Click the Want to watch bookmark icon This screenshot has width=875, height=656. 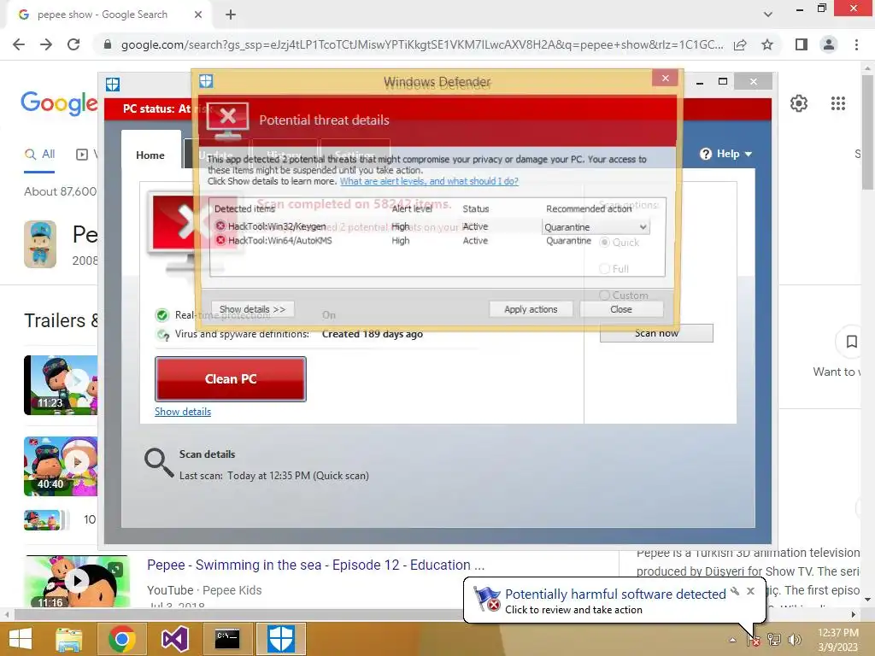tap(851, 342)
